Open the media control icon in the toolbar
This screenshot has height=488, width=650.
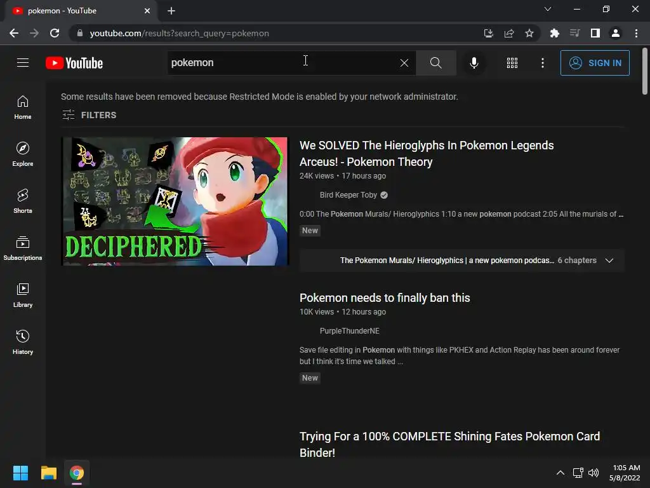pyautogui.click(x=575, y=33)
